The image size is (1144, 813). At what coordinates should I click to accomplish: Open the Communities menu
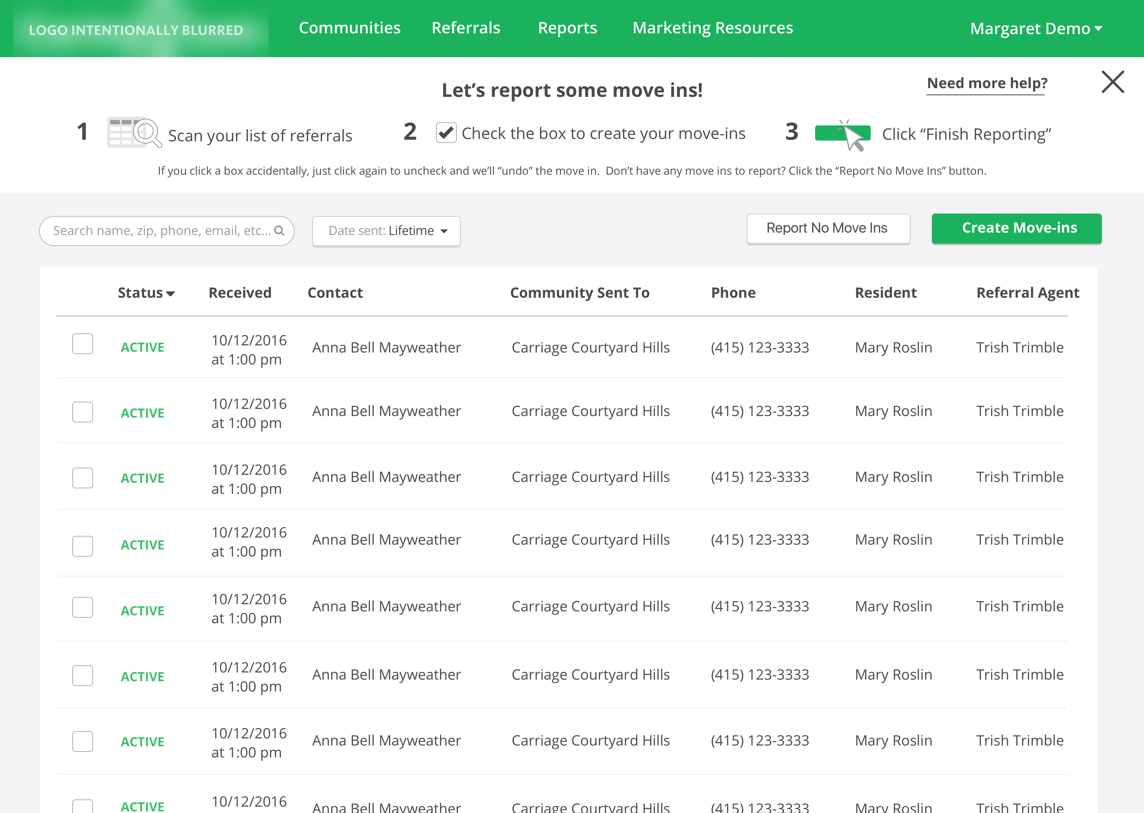point(350,28)
